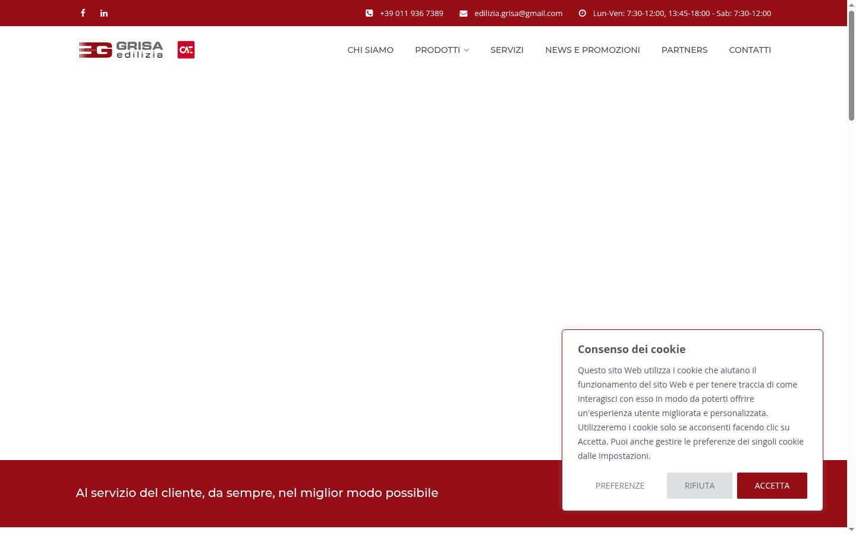This screenshot has height=535, width=856.
Task: Open News e Promozioni
Action: point(593,50)
